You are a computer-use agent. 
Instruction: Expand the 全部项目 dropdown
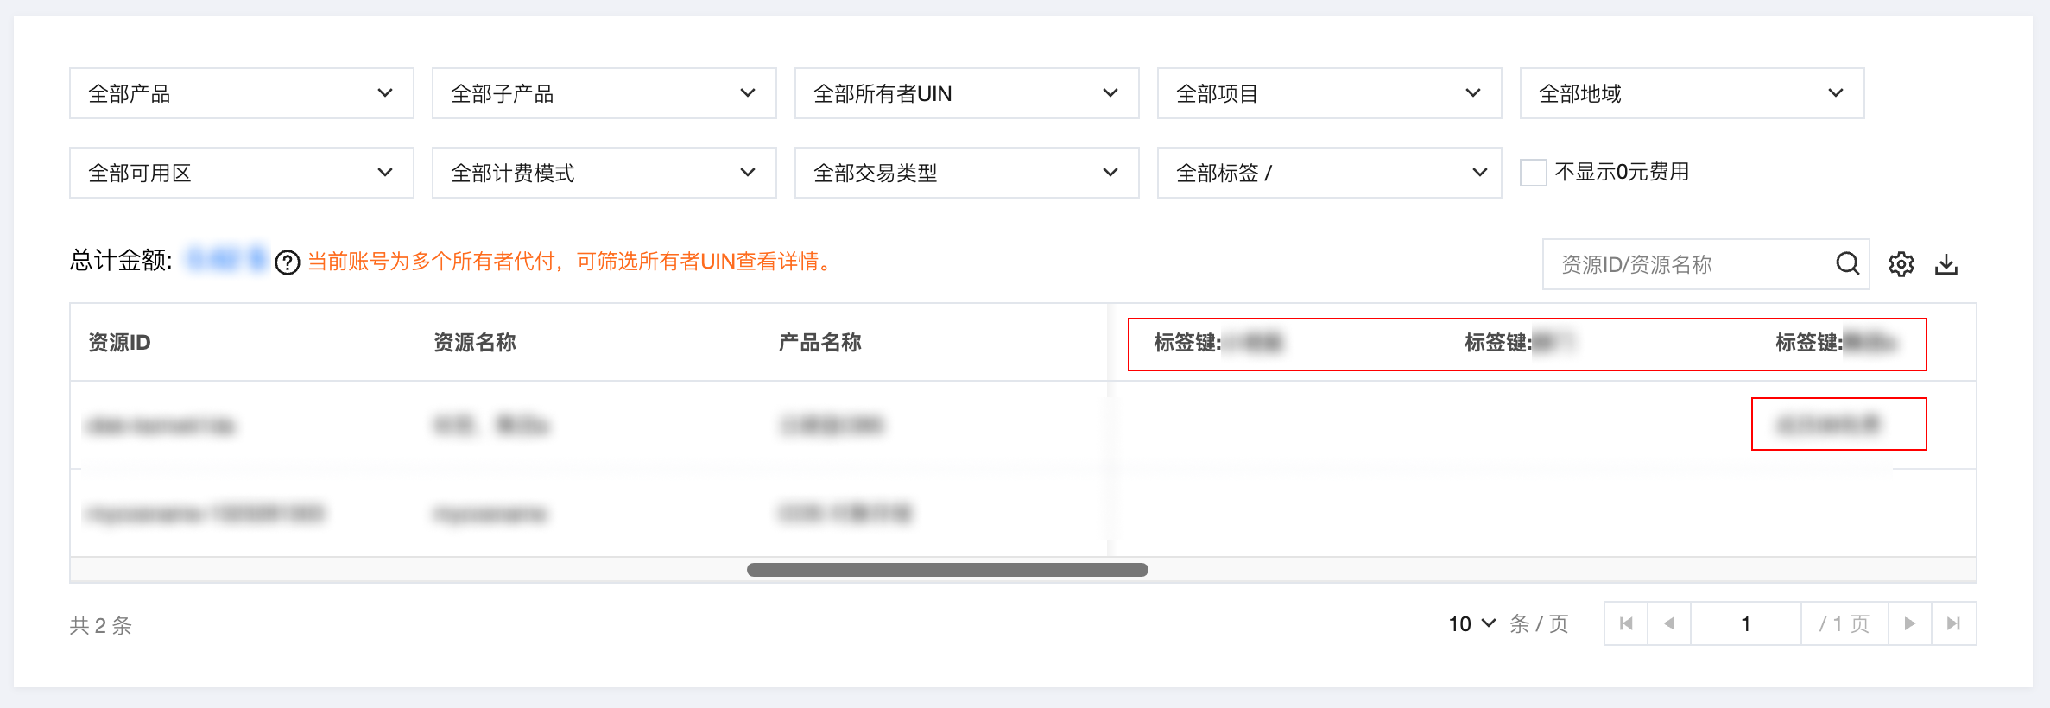click(x=1330, y=93)
